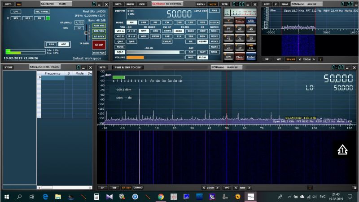
Task: Open taskbar search magnifier
Action: 19,197
